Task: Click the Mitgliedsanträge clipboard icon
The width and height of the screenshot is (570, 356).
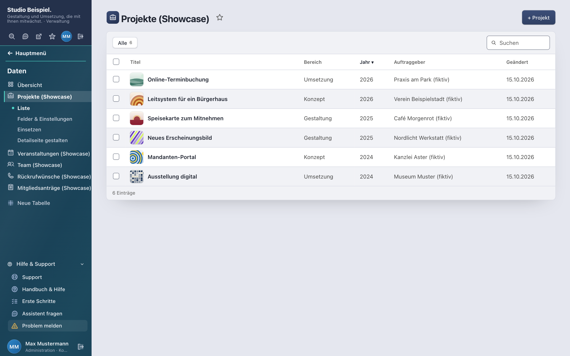Action: (x=11, y=187)
